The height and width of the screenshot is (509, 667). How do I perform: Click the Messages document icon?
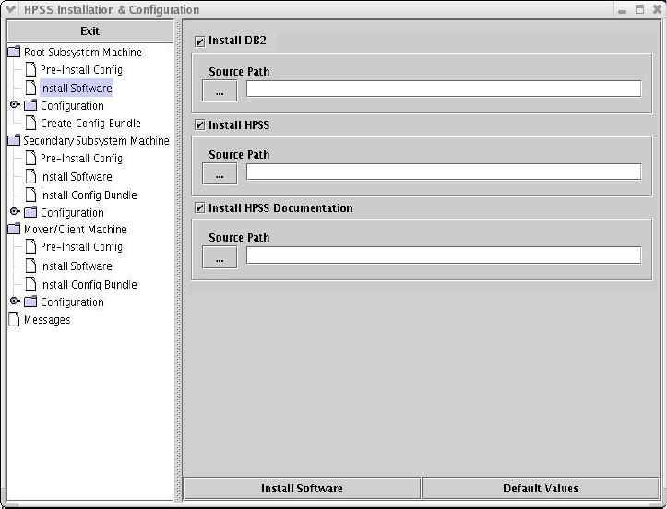tap(14, 319)
